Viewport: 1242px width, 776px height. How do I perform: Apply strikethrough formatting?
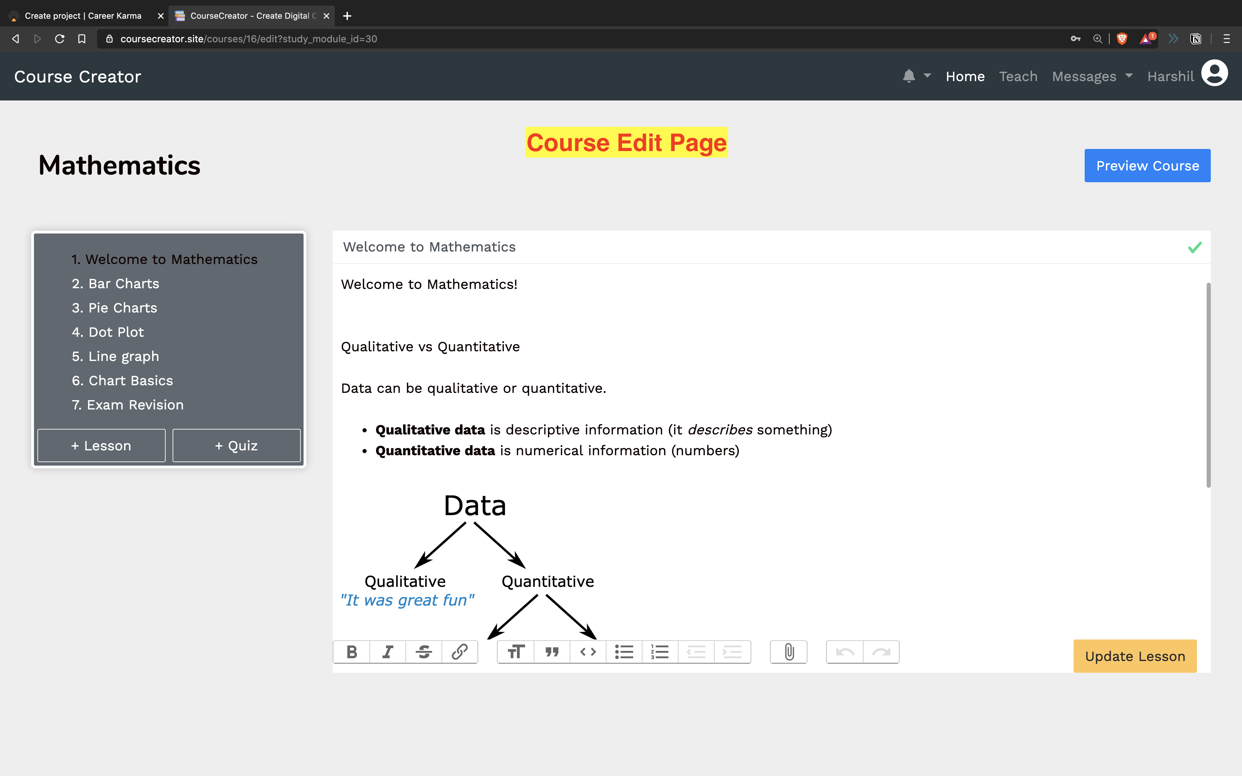point(424,652)
